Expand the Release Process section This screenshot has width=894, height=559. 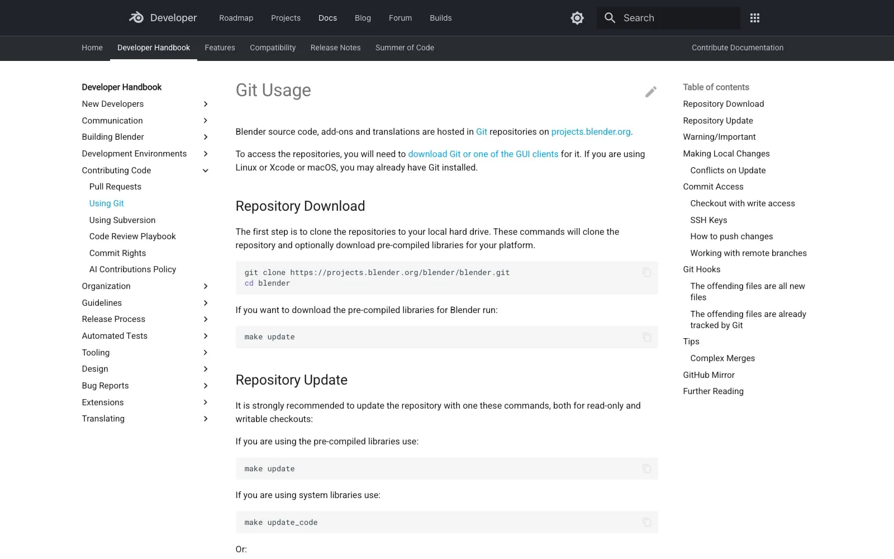tap(206, 319)
